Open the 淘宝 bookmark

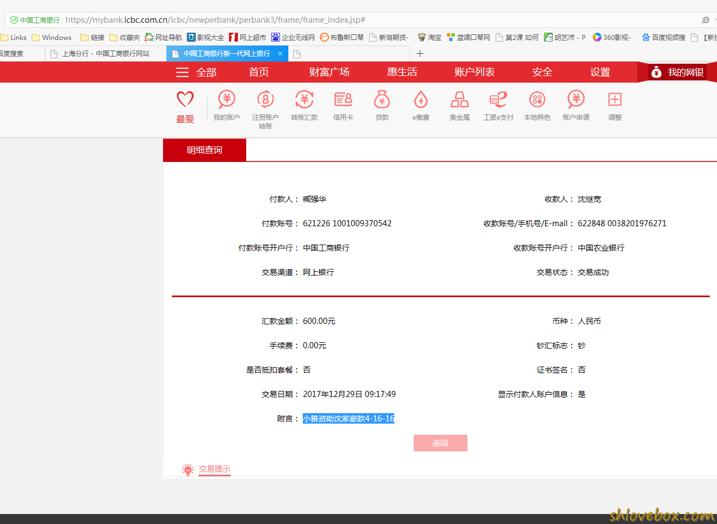[x=430, y=38]
